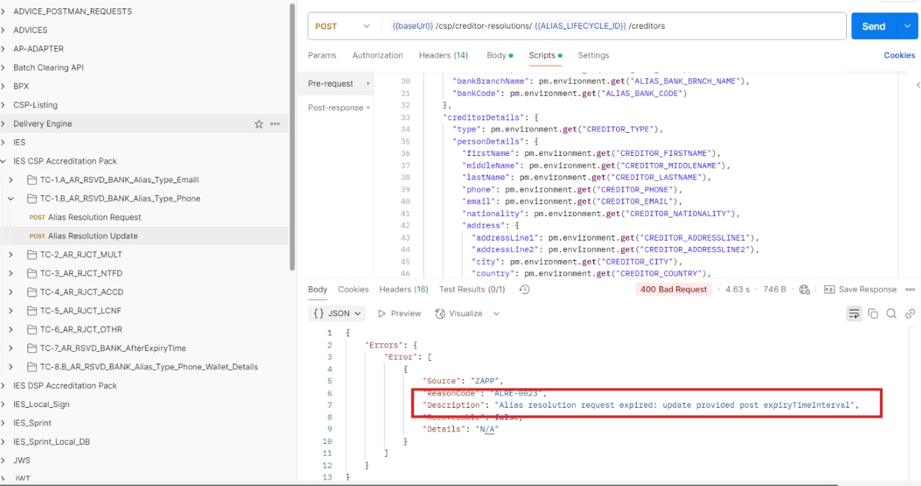This screenshot has height=486, width=921.
Task: Open the JWS collection
Action: coord(22,461)
